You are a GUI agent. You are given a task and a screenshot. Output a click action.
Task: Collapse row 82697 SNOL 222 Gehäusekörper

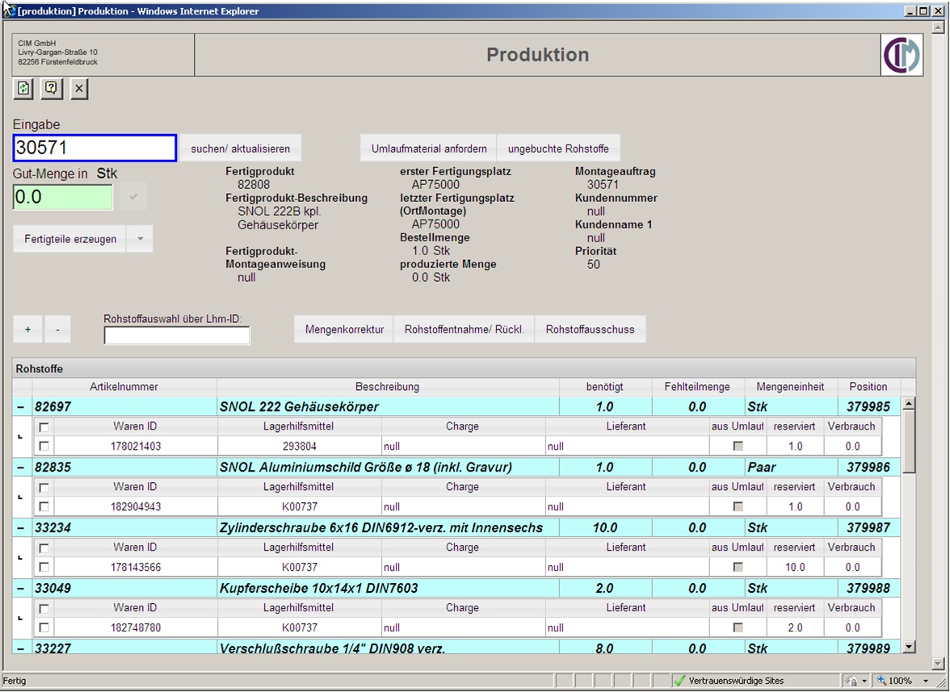(x=21, y=407)
